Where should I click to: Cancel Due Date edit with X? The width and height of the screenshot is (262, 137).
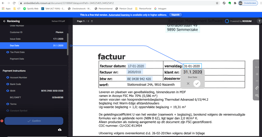[188, 83]
